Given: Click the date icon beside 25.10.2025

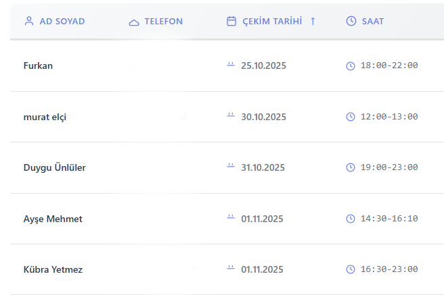Looking at the screenshot, I should click(231, 65).
